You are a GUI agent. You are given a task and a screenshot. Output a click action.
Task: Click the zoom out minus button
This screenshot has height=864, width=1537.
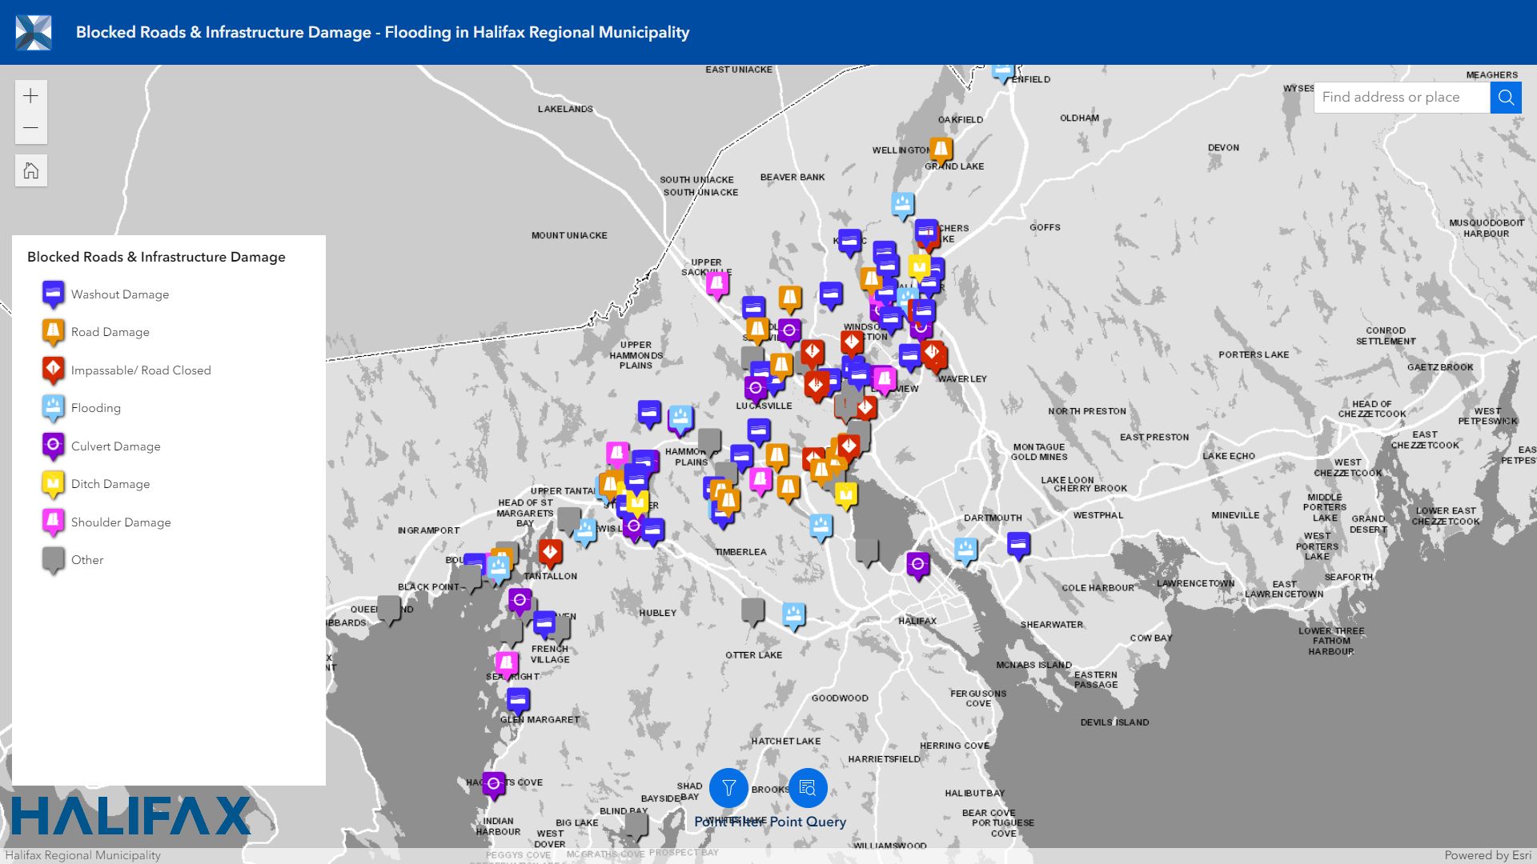[x=30, y=128]
